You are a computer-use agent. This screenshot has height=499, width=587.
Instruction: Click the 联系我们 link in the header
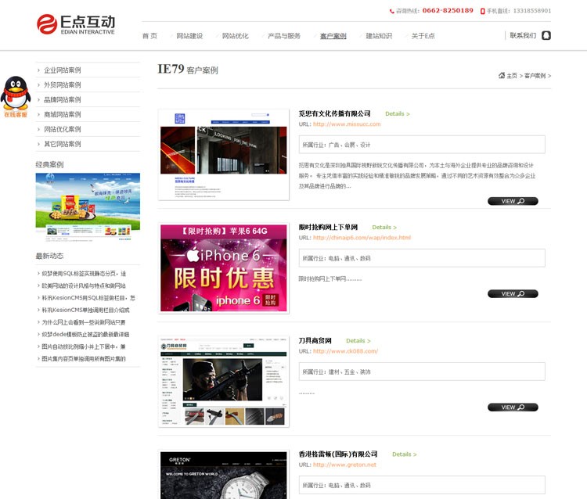click(x=523, y=35)
